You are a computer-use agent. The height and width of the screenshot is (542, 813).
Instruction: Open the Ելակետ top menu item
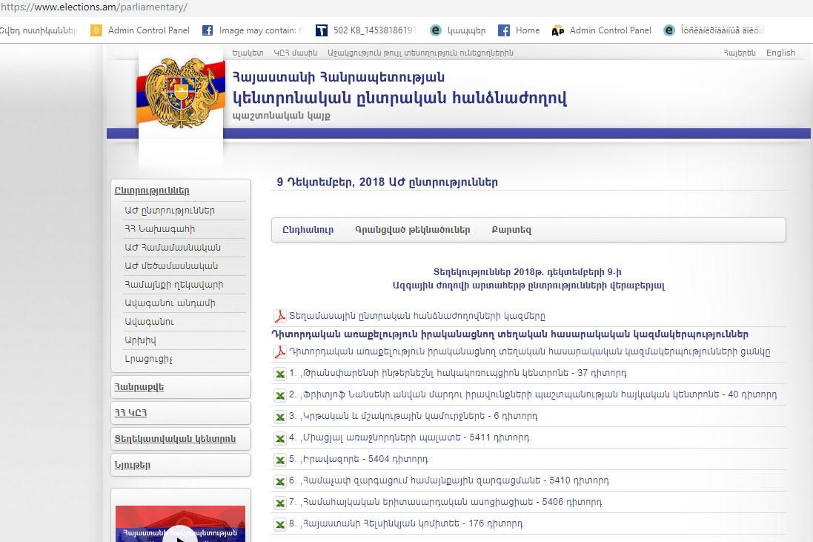click(248, 53)
